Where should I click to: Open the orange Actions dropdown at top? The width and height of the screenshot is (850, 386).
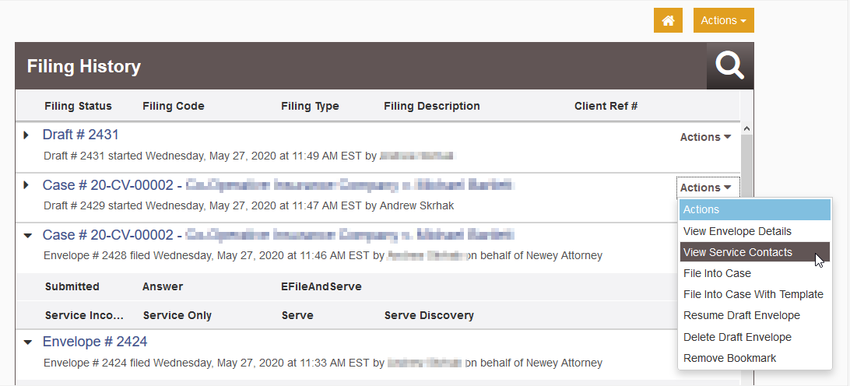724,20
